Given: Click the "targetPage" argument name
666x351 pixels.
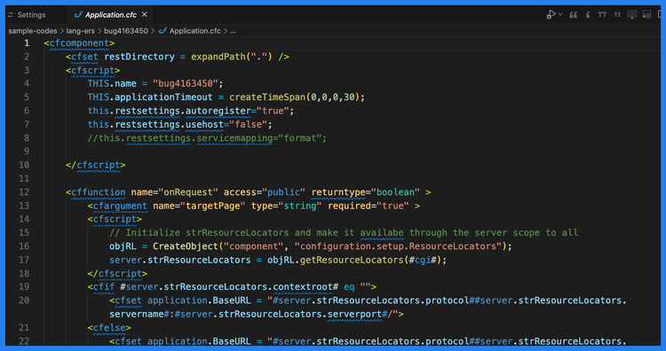Looking at the screenshot, I should pyautogui.click(x=213, y=206).
